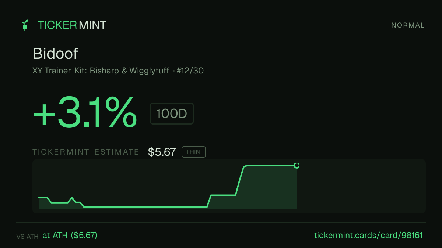442x248 pixels.
Task: Click the VS ATH label
Action: (27, 237)
